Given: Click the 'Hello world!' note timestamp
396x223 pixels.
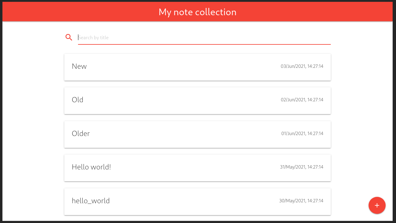Looking at the screenshot, I should click(x=301, y=167).
